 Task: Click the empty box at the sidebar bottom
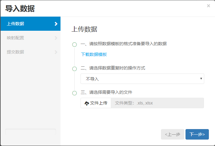[x=30, y=132]
